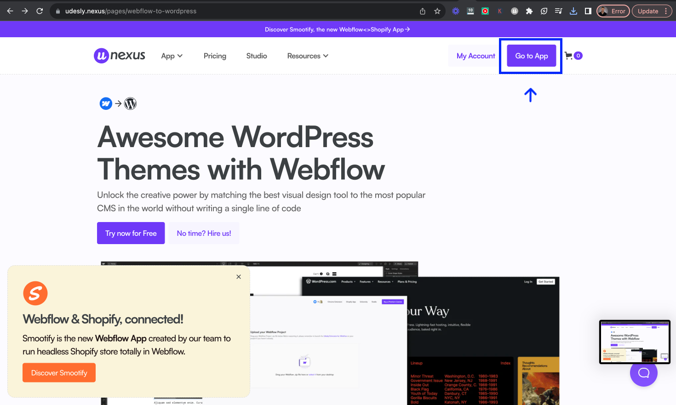Screen dimensions: 676x405
Task: Expand the Resources dropdown menu
Action: tap(308, 56)
